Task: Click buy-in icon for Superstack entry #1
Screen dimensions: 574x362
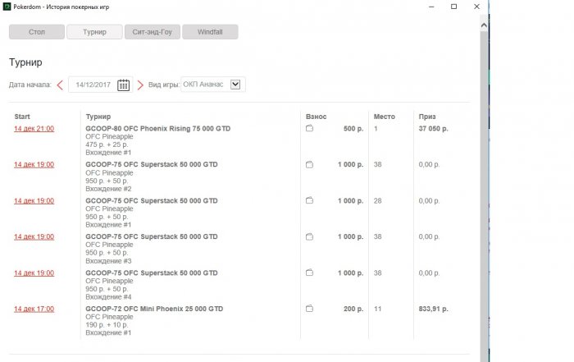Action: [x=309, y=200]
